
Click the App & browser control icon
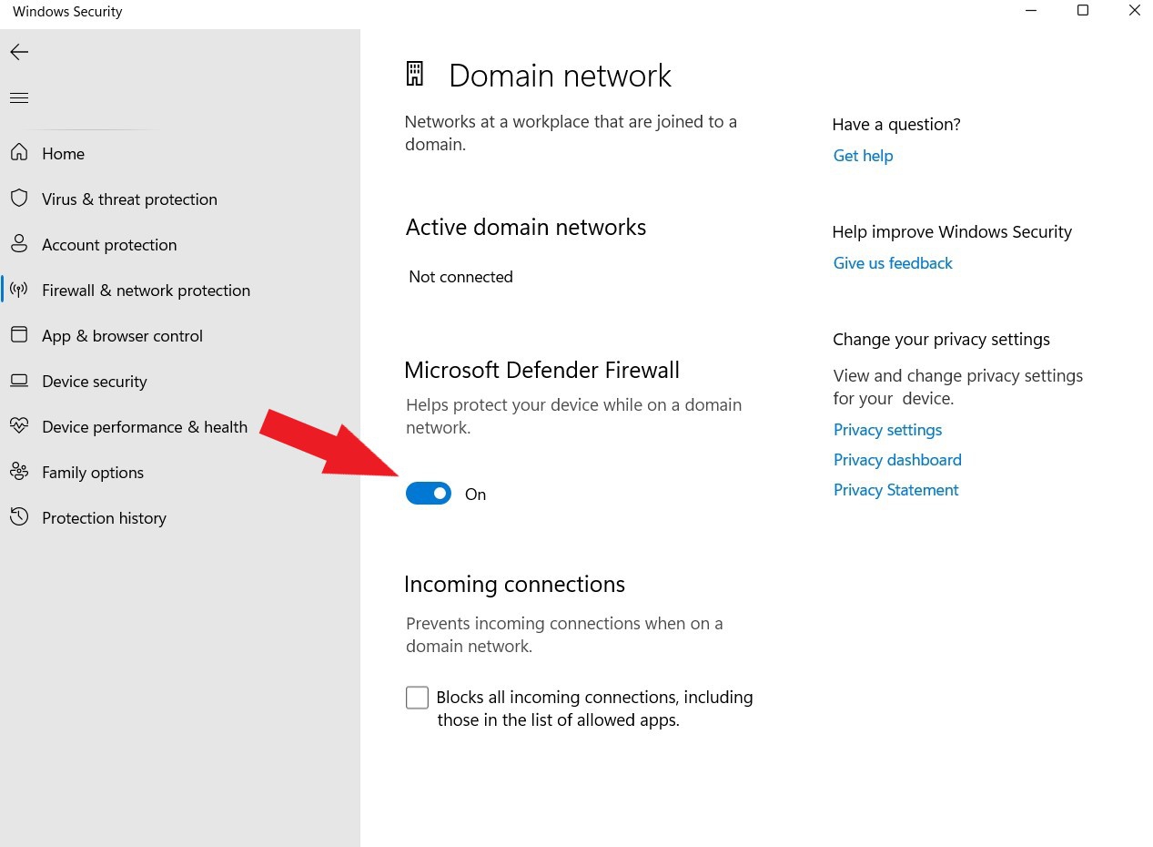tap(19, 335)
